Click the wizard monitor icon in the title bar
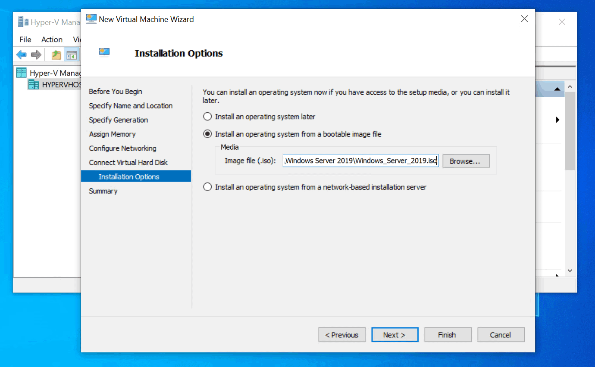The width and height of the screenshot is (595, 367). [x=91, y=19]
